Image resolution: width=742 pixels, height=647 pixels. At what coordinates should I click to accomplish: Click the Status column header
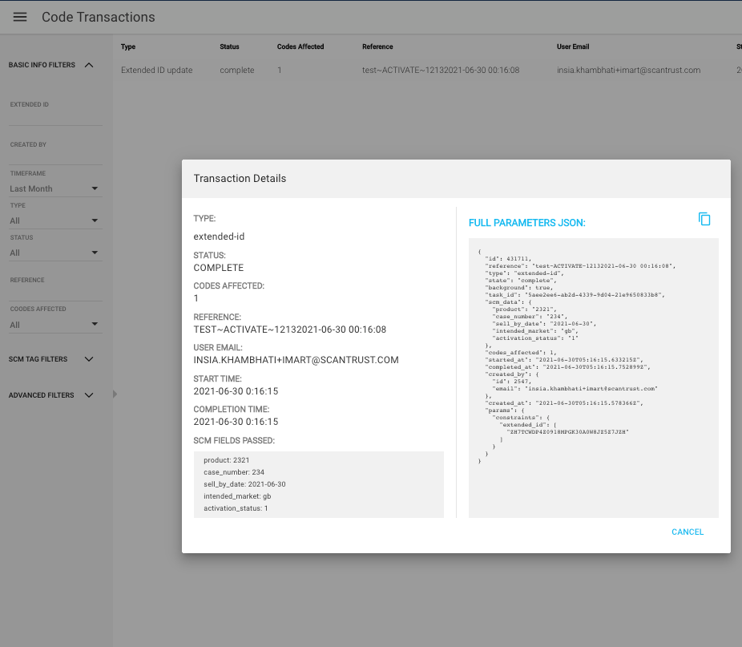pyautogui.click(x=229, y=47)
